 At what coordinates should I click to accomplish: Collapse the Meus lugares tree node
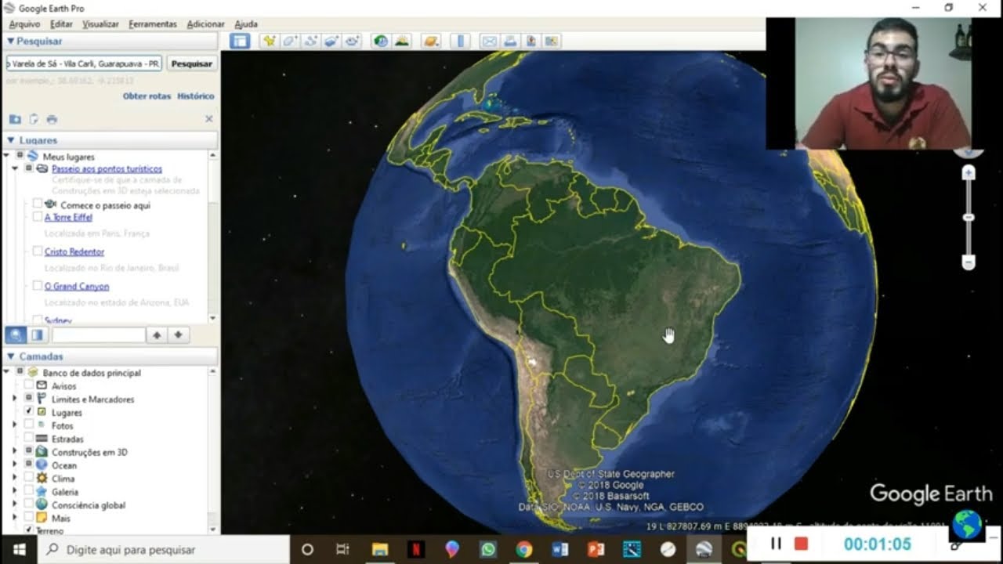[x=6, y=156]
